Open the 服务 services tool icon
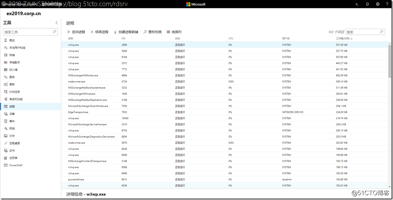The height and width of the screenshot is (200, 393). click(x=5, y=77)
